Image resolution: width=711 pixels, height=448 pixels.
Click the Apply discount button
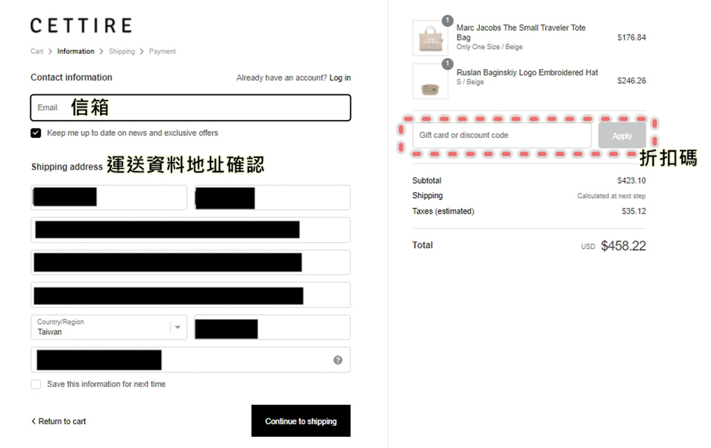tap(622, 135)
